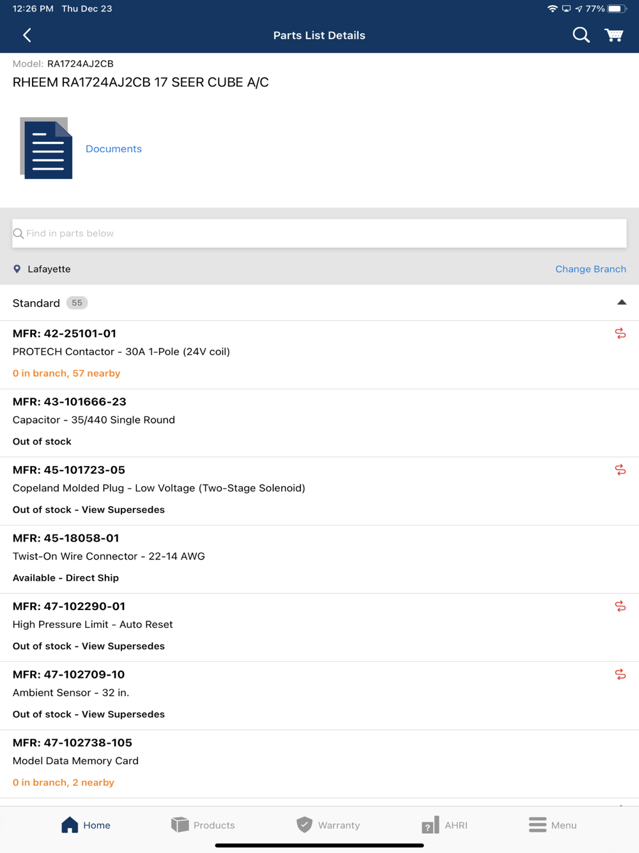View supersede icon for 47-102290-01
This screenshot has height=853, width=639.
(620, 606)
